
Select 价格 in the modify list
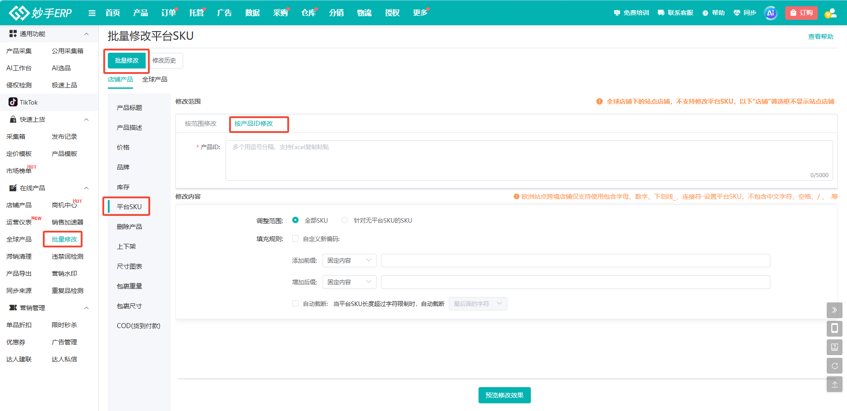123,147
